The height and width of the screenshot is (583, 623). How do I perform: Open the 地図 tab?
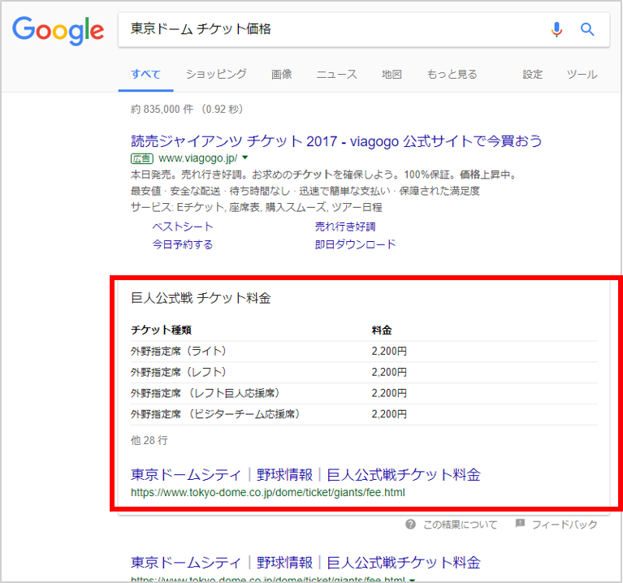click(392, 74)
